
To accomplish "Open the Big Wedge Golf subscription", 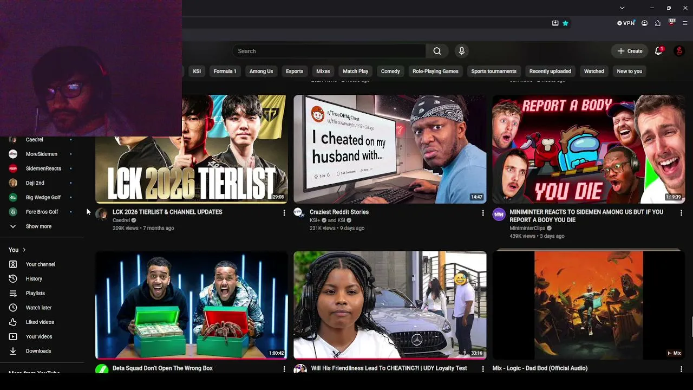I will pyautogui.click(x=42, y=197).
